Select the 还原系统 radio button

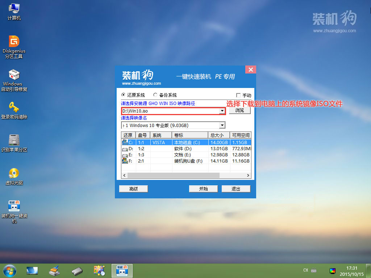tap(124, 95)
